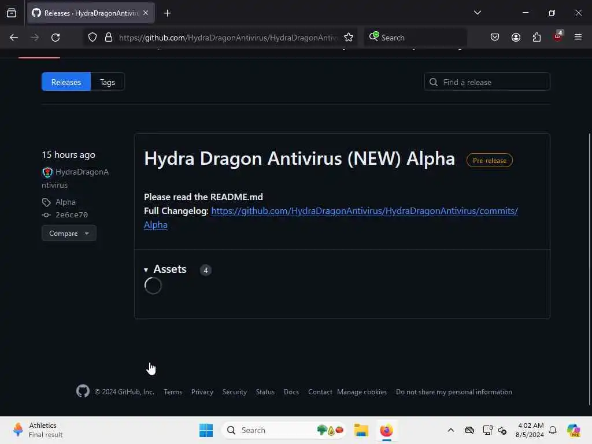Click the 15 hours ago timestamp
Screen dimensions: 592x444
tap(68, 155)
